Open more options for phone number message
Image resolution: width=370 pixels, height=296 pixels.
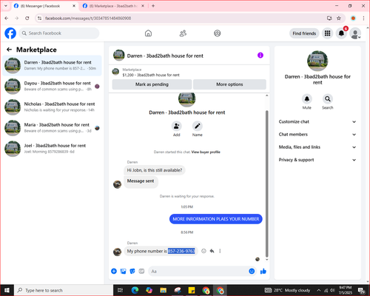220,251
